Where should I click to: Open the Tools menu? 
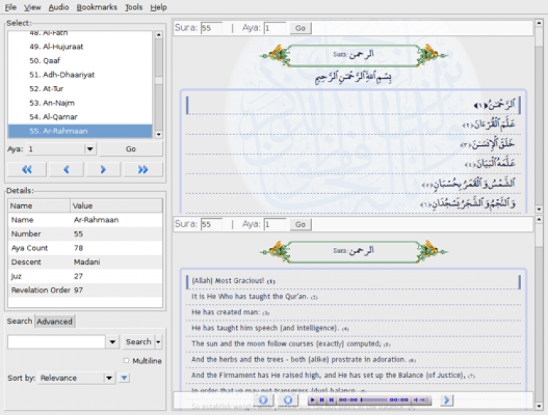134,7
